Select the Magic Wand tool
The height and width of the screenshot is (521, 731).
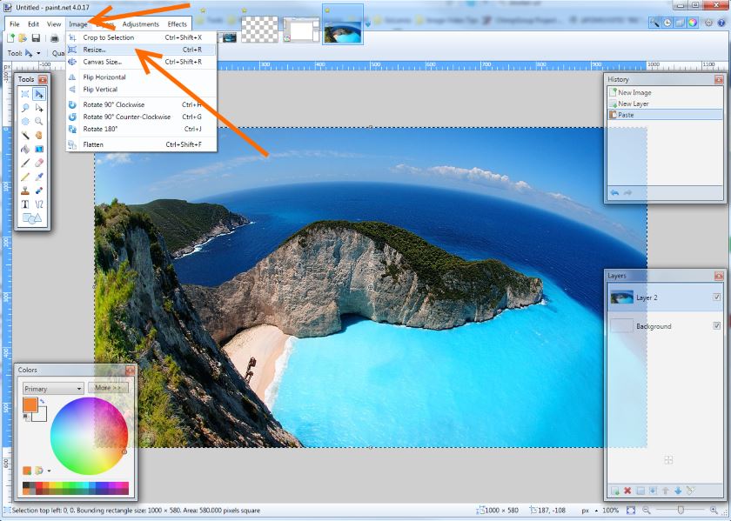[25, 136]
